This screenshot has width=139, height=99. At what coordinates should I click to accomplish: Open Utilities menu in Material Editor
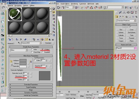click(32, 6)
